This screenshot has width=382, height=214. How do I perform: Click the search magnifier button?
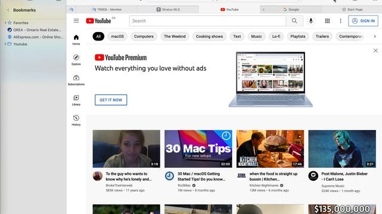(x=294, y=21)
